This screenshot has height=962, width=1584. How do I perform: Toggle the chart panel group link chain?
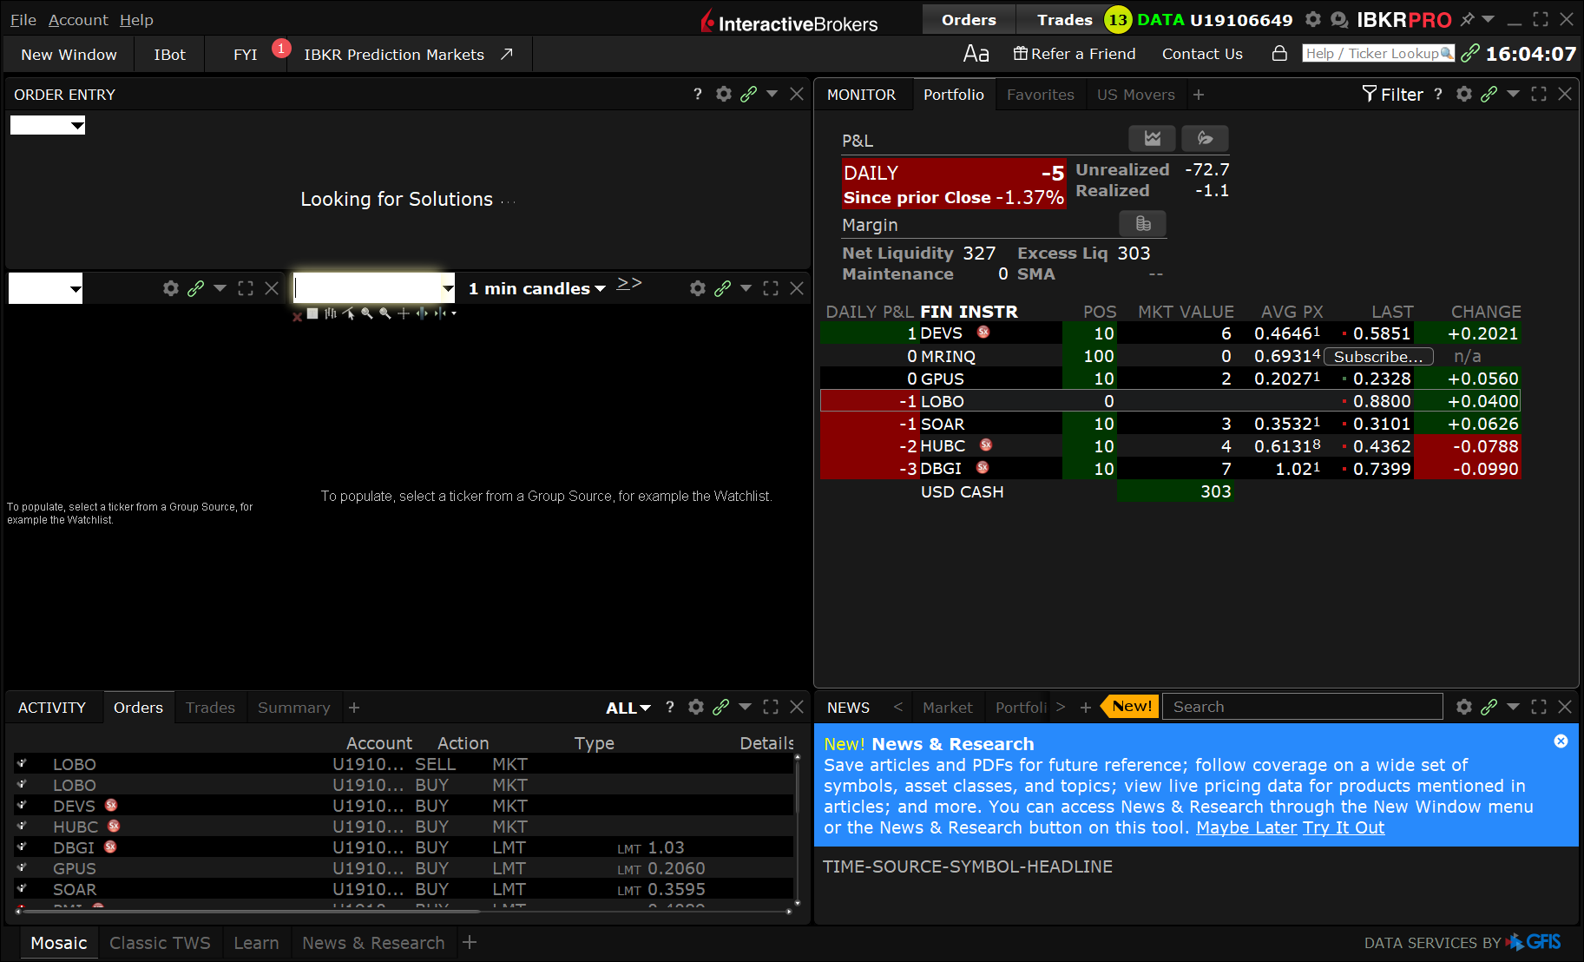722,288
